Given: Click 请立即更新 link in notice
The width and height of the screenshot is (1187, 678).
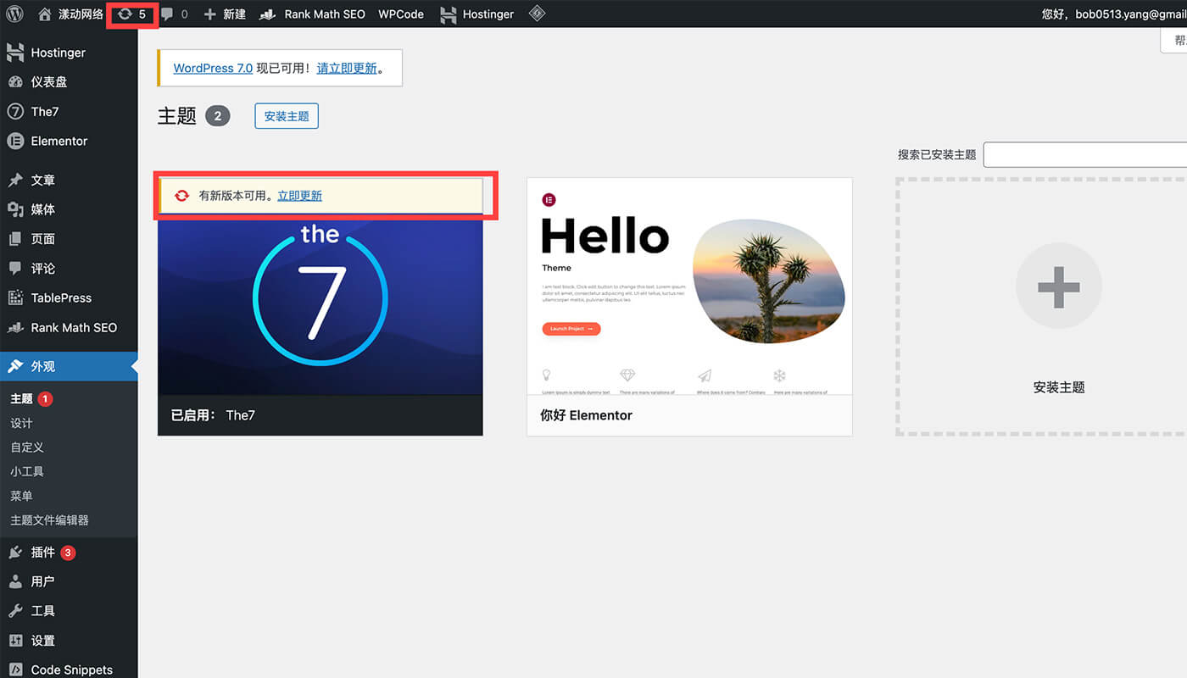Looking at the screenshot, I should click(x=347, y=68).
